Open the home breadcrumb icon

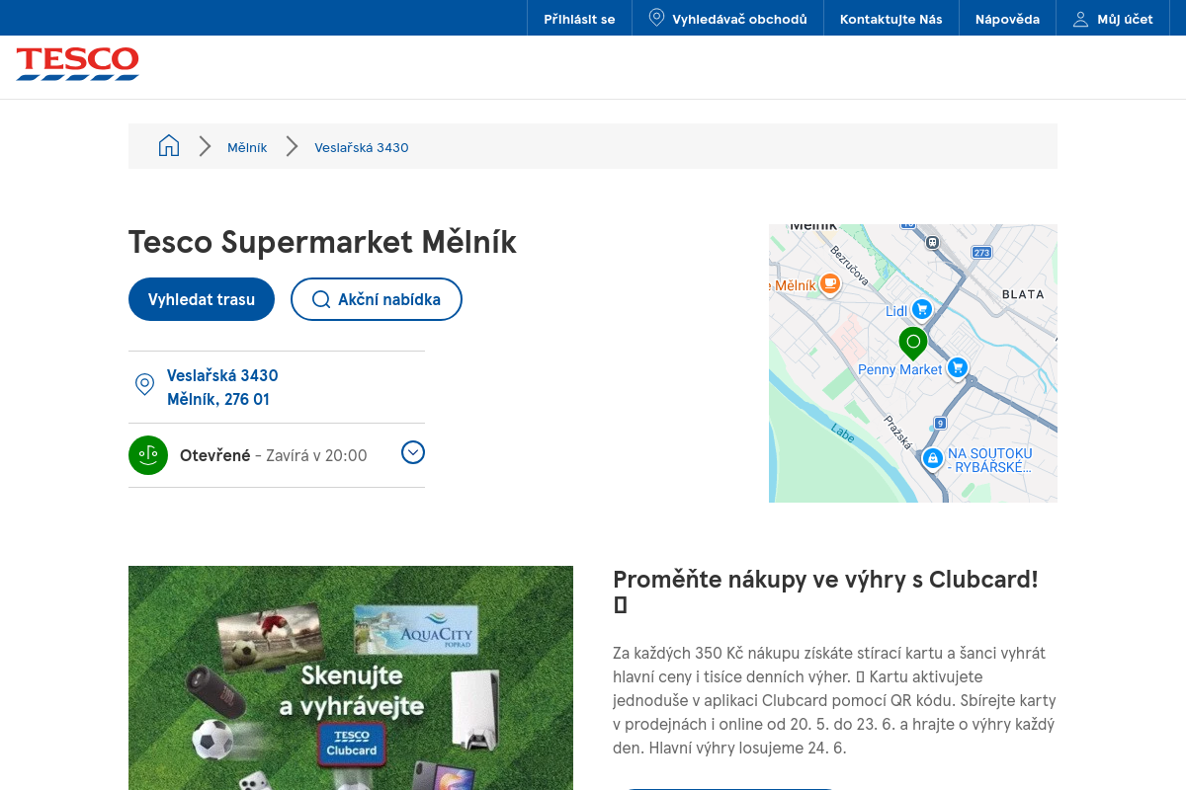[x=169, y=146]
